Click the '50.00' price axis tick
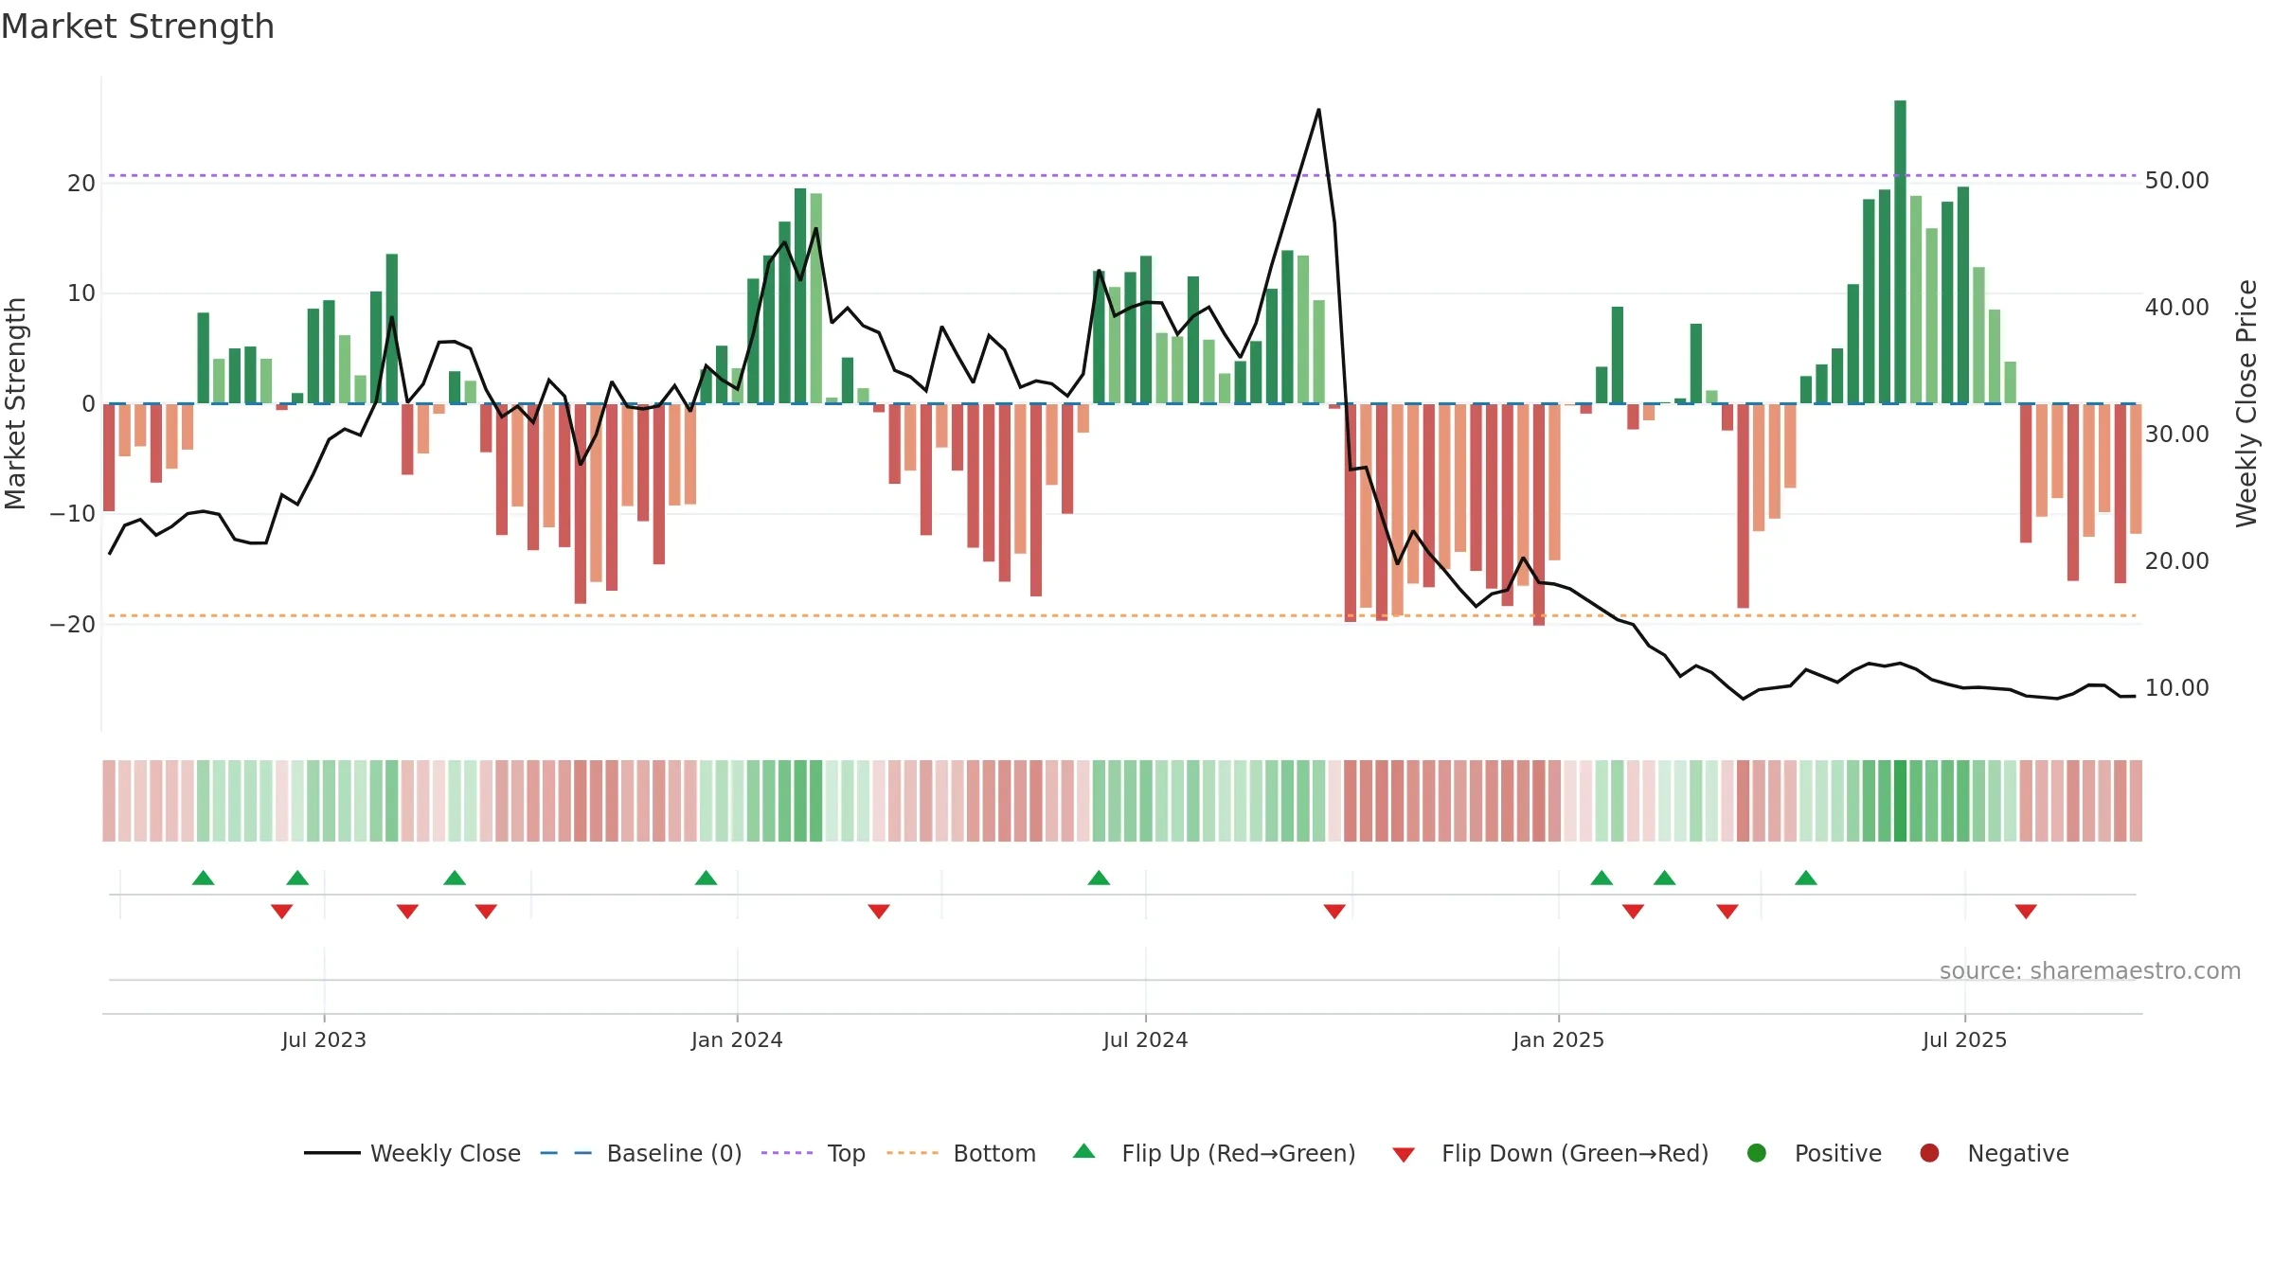 [x=2176, y=181]
